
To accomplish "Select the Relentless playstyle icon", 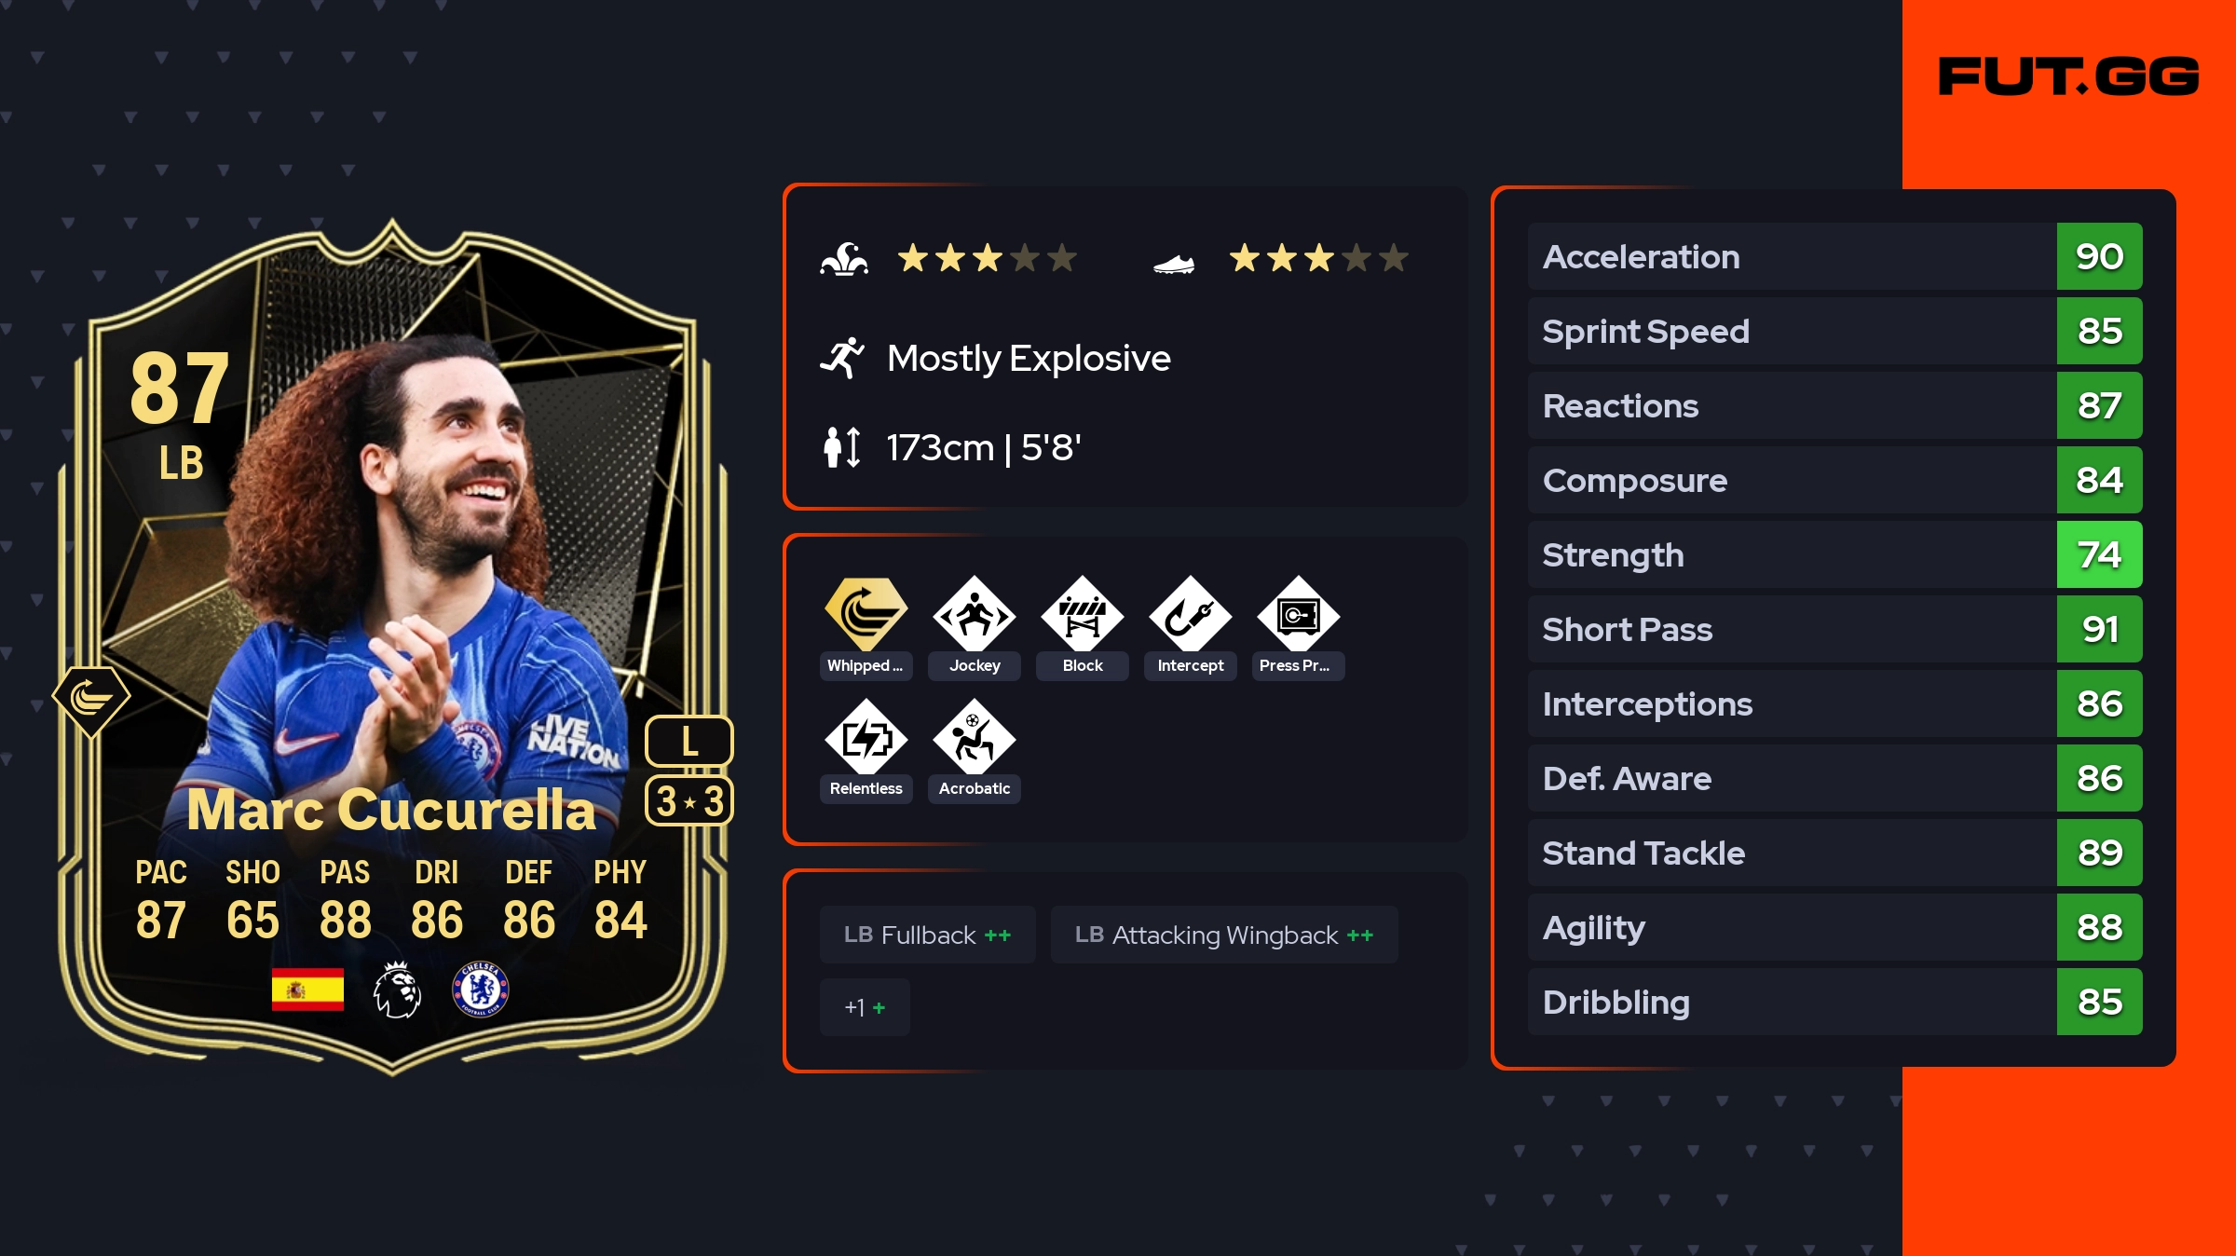I will [x=866, y=737].
